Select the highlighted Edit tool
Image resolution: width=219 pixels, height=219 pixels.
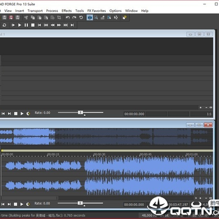pos(89,18)
